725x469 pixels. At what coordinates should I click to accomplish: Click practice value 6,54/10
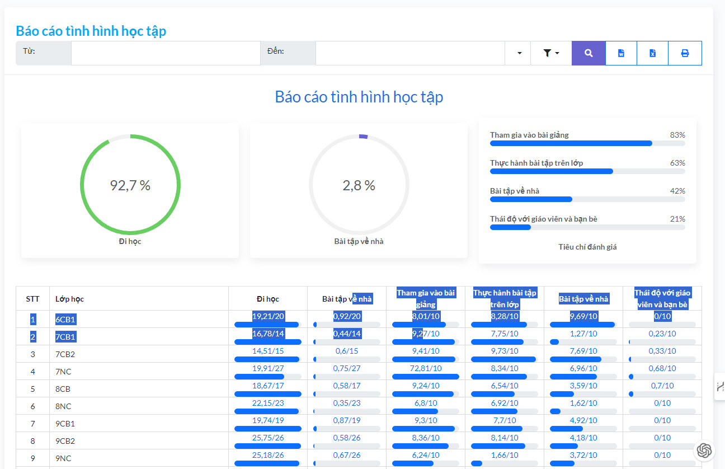pos(505,386)
